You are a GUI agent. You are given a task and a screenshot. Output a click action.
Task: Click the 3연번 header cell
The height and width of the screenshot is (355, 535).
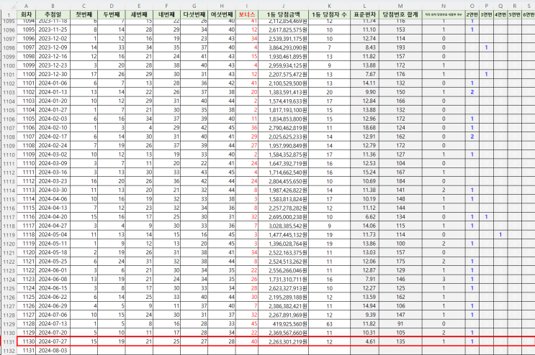pyautogui.click(x=486, y=14)
